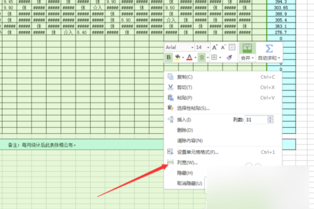
Task: Select the total cell showing 276.7
Action: coord(281,32)
